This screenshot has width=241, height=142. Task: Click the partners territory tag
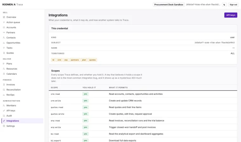pos(75,60)
